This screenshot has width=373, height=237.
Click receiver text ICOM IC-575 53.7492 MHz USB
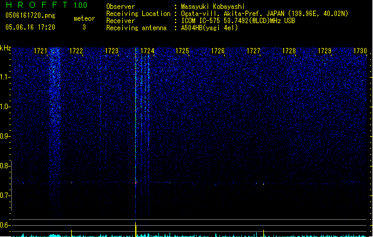(x=238, y=21)
